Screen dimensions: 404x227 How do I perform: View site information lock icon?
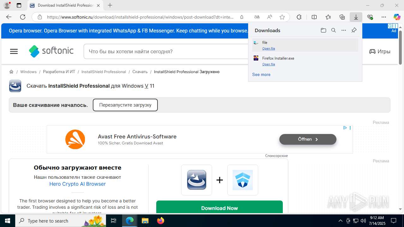coord(40,17)
